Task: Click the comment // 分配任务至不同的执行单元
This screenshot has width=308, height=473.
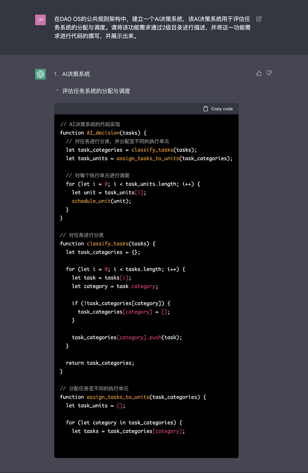Action: [94, 388]
